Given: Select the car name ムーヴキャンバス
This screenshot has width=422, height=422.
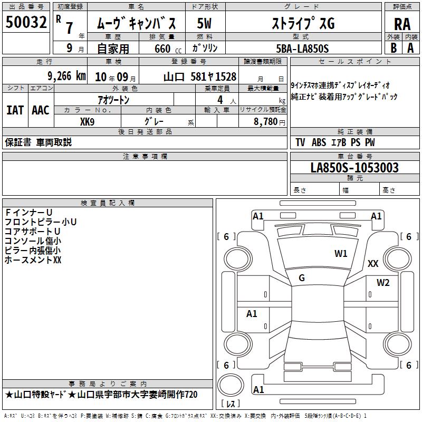Looking at the screenshot, I should point(136,23).
